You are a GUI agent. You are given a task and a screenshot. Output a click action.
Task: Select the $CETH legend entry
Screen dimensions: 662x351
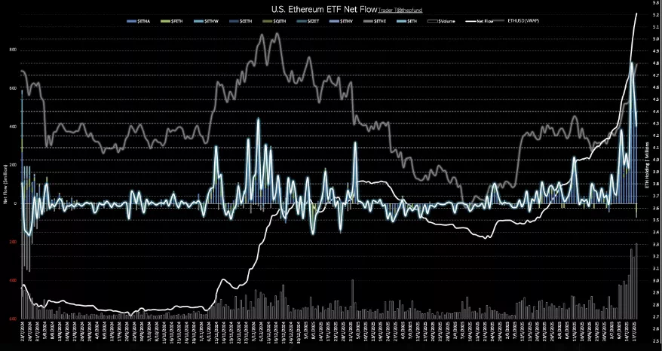pyautogui.click(x=241, y=20)
